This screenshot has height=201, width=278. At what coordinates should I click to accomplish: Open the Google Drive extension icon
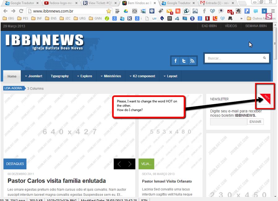click(x=126, y=11)
